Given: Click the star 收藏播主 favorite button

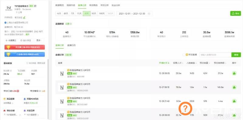Looking at the screenshot, I should click(11, 40).
